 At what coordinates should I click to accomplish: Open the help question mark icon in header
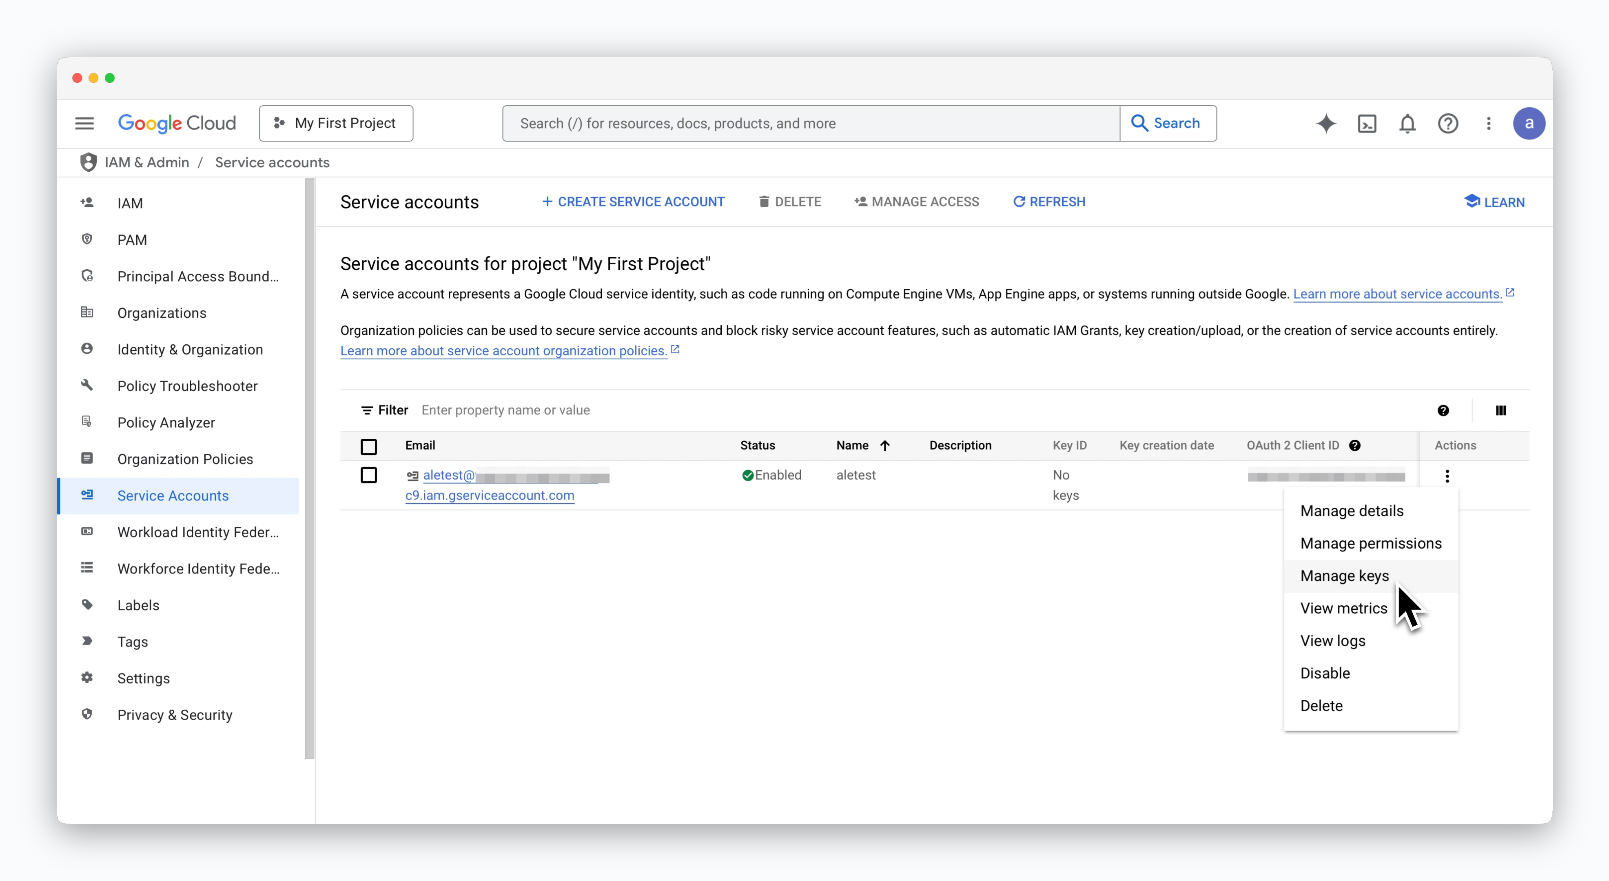1448,124
